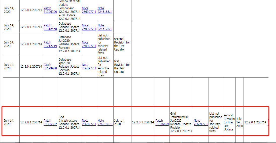Click 'July 14, 2020' date in Patch 31312468 row
The width and height of the screenshot is (276, 143).
(x=9, y=27)
